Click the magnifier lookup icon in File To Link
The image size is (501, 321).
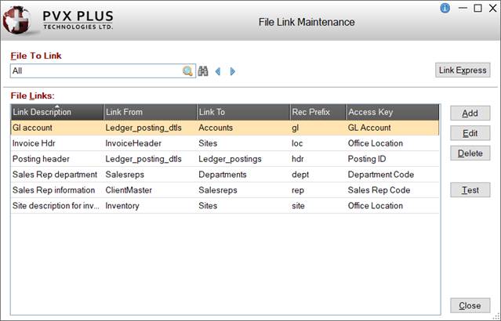pos(187,71)
